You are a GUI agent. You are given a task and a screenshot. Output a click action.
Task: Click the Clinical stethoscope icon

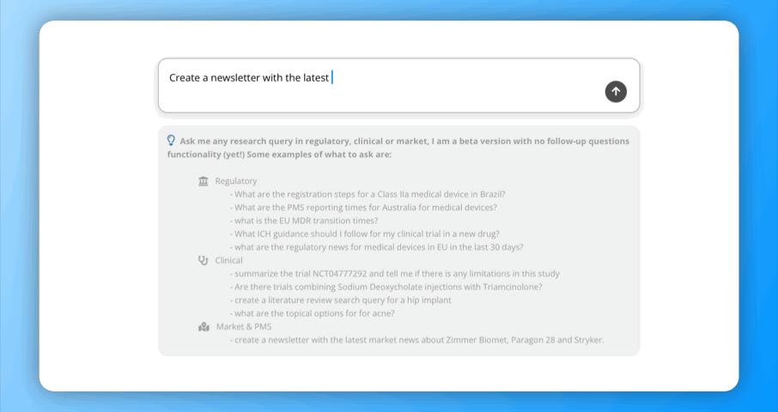[203, 260]
